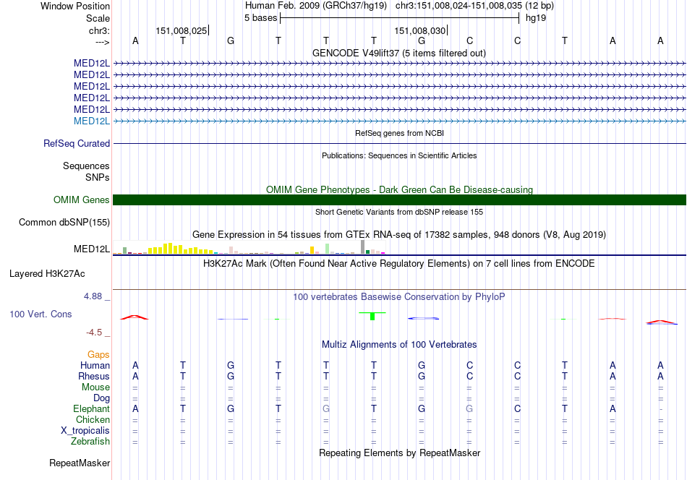
Task: Click the Sequences subtrack label
Action: pos(86,166)
